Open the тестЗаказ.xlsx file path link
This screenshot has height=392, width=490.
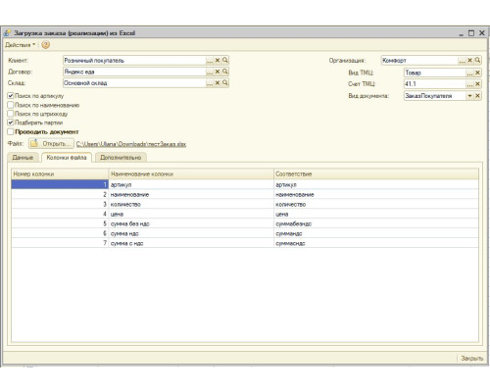(x=131, y=144)
